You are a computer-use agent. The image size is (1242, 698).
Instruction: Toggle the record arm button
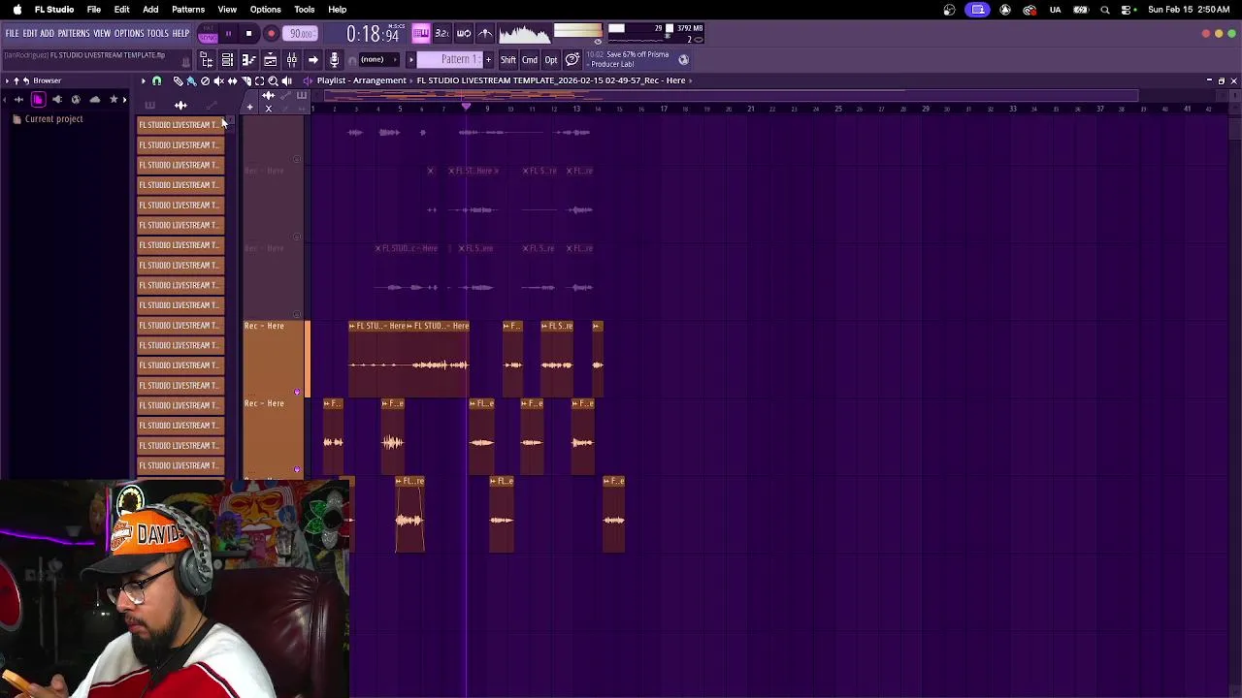pos(271,34)
